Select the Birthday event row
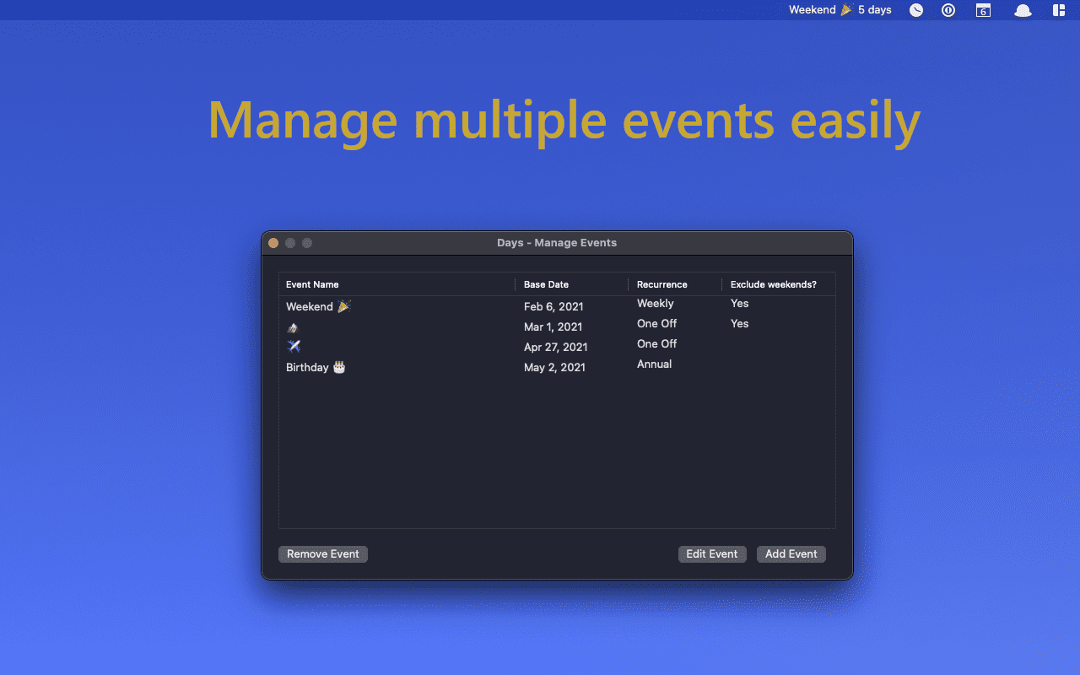 (x=397, y=366)
